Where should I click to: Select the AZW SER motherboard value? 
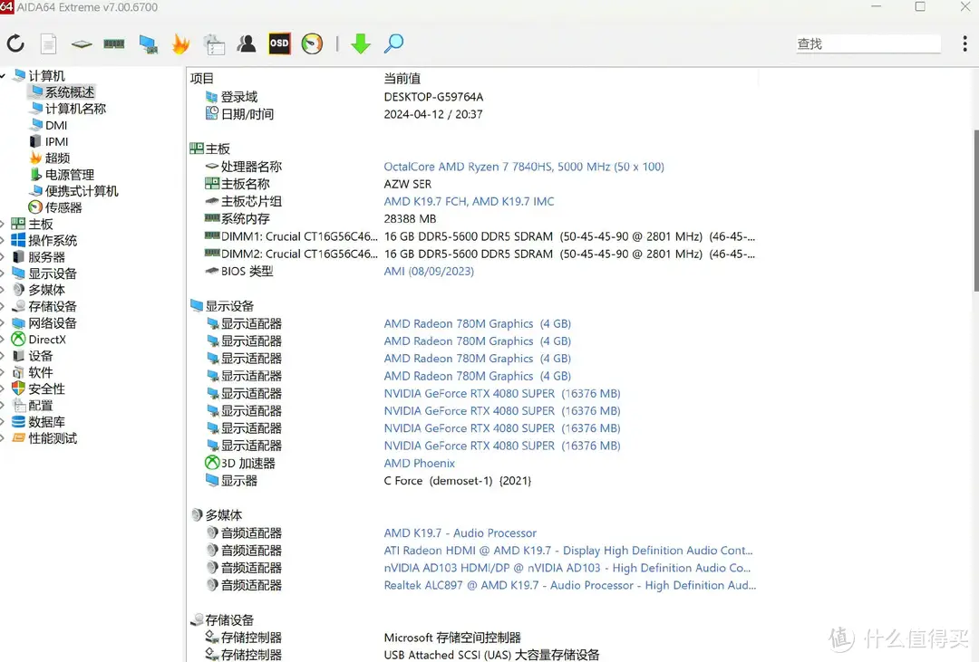(x=407, y=184)
